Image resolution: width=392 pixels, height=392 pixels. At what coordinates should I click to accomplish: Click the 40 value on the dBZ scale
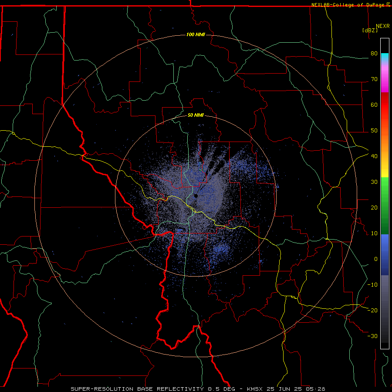pos(374,156)
